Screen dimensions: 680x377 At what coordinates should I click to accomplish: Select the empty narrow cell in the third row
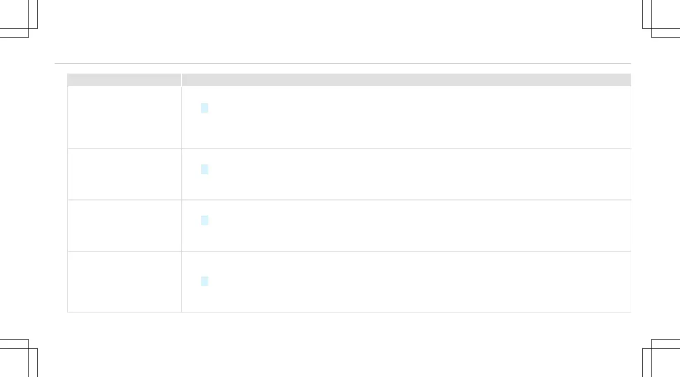(x=124, y=225)
